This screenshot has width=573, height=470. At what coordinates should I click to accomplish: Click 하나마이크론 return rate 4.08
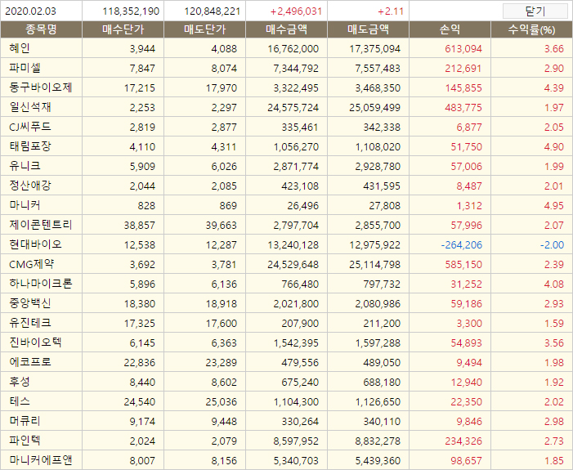[554, 284]
